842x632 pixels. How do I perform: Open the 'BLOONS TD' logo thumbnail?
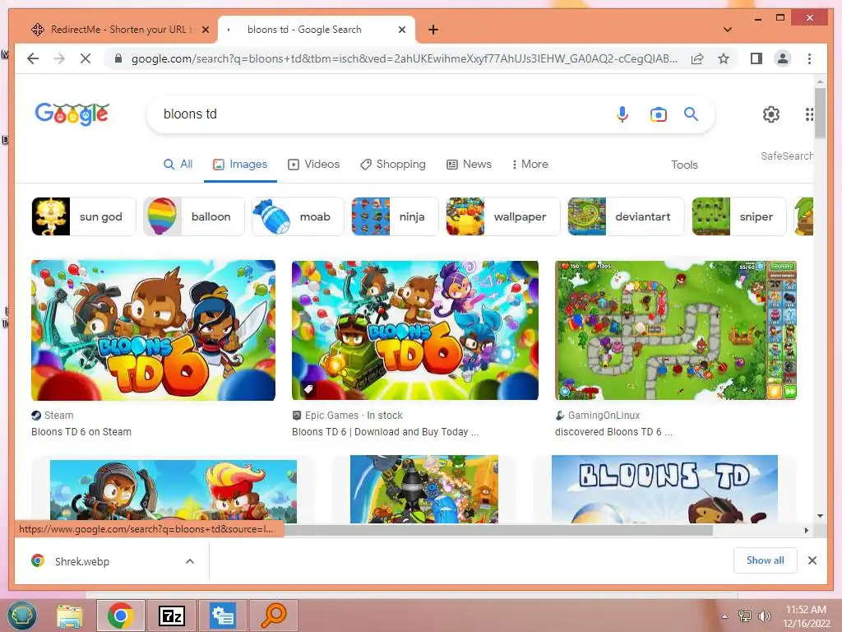coord(664,489)
